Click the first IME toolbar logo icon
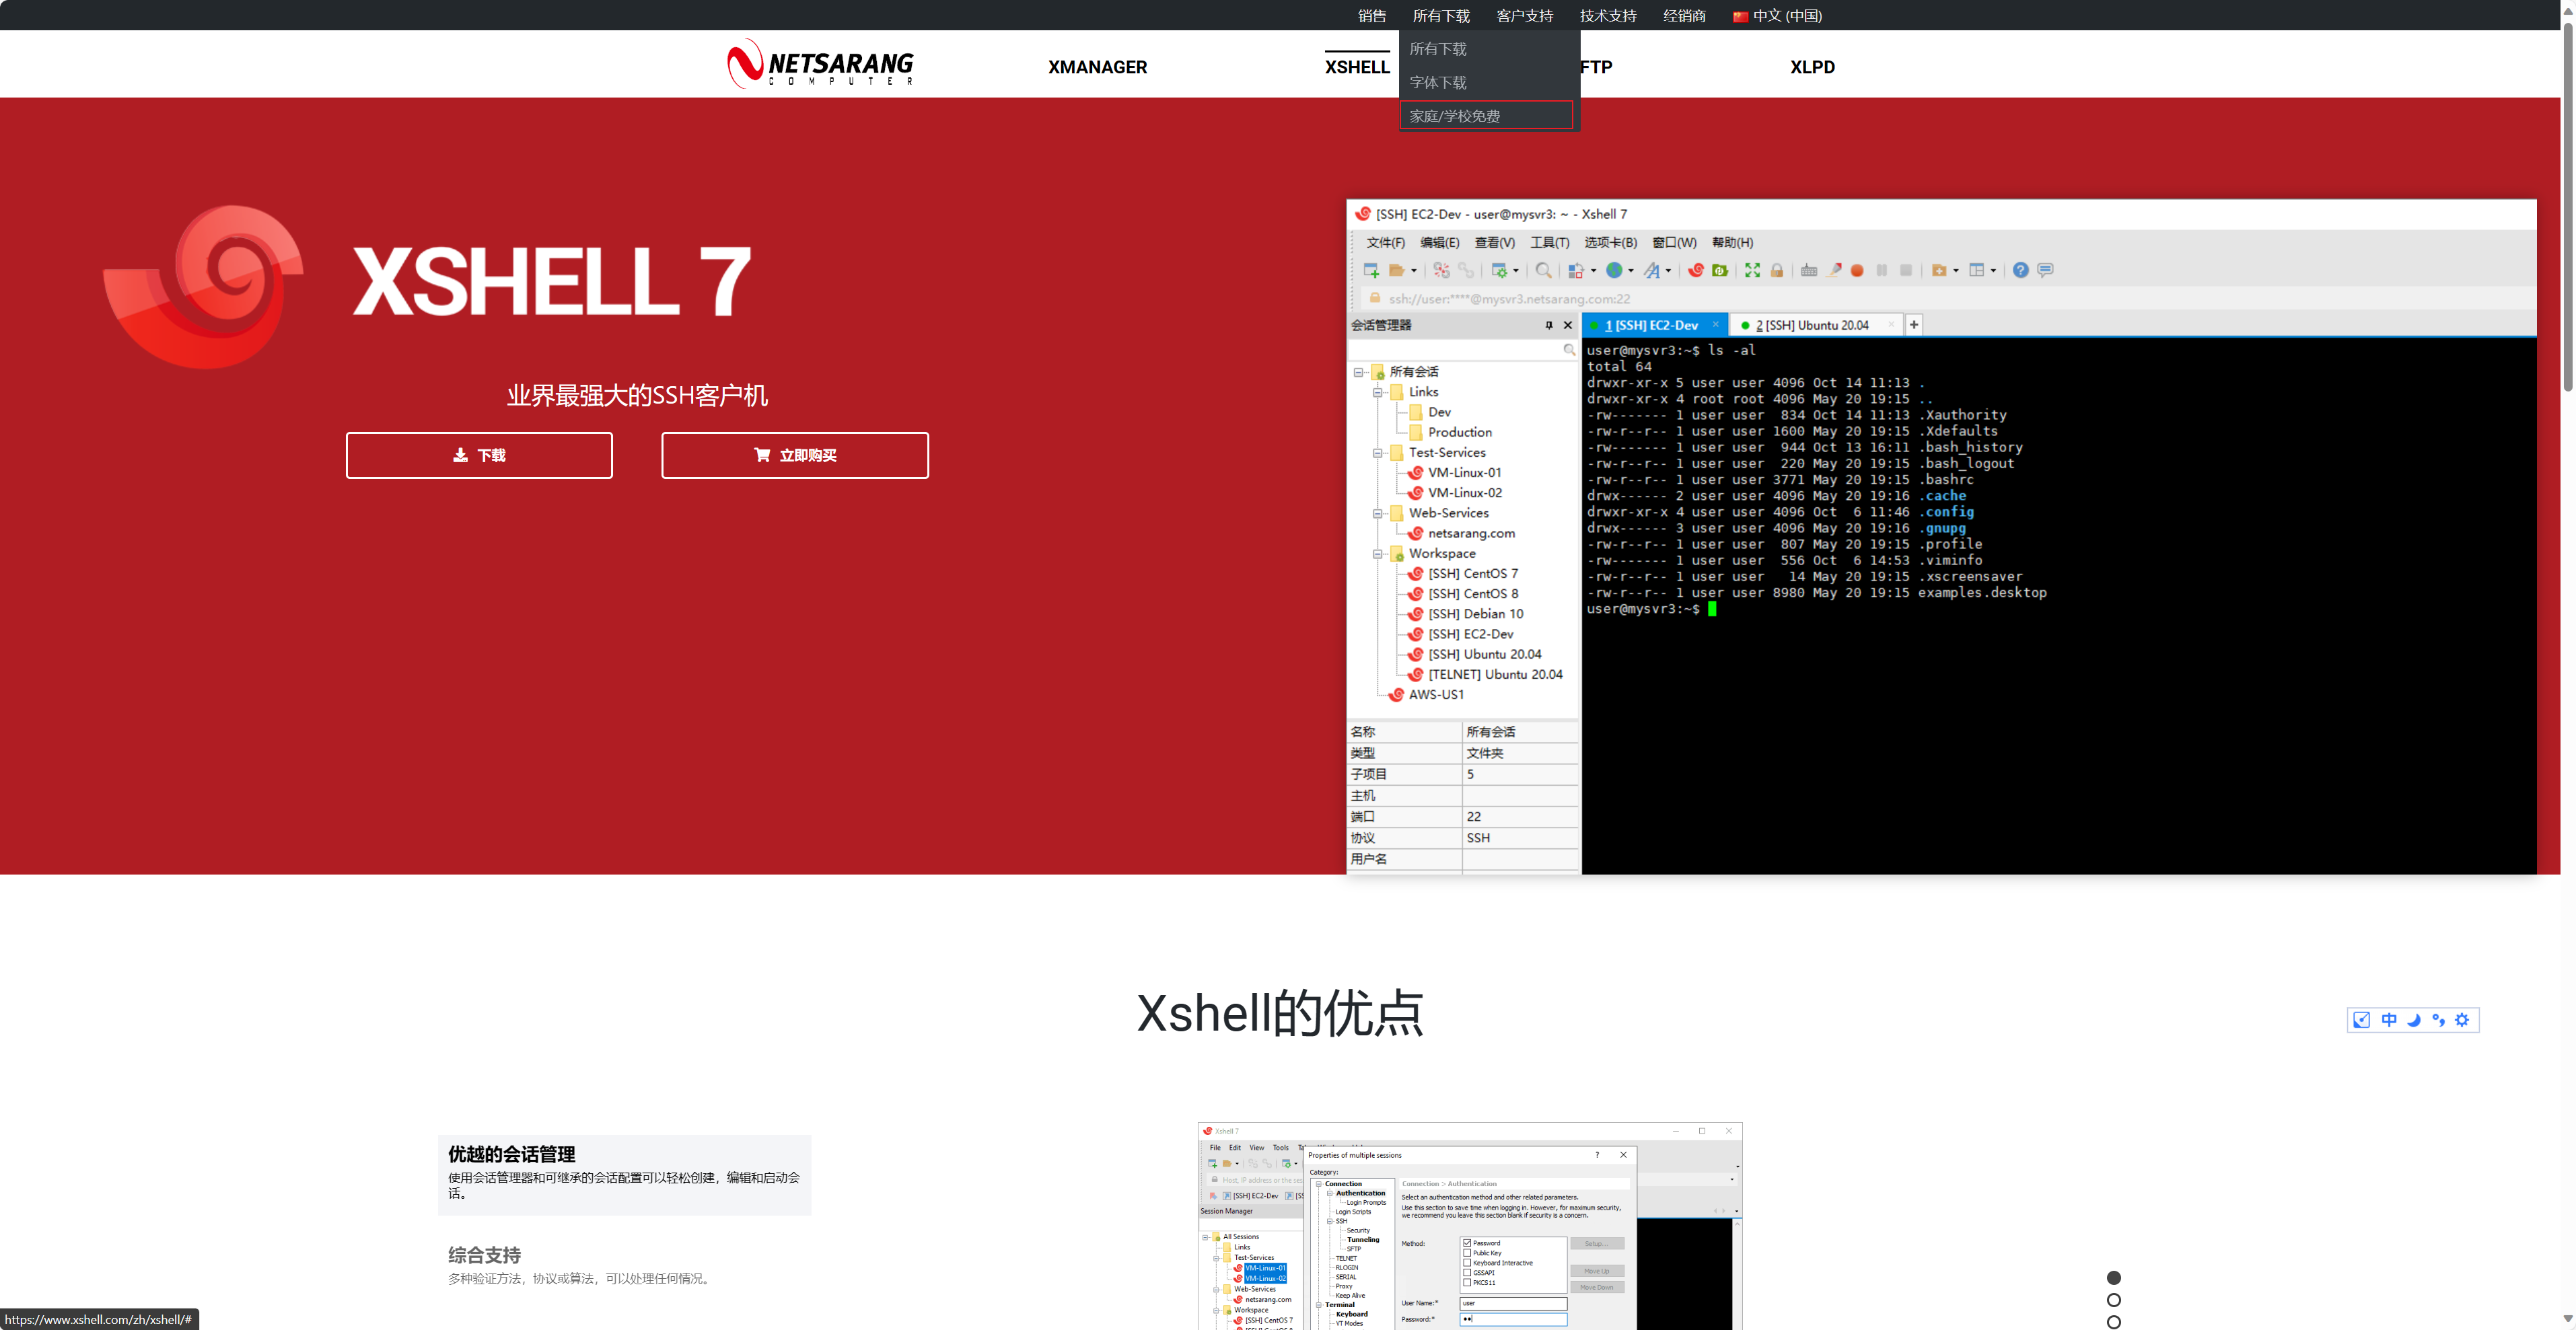The image size is (2576, 1330). pos(2361,1020)
